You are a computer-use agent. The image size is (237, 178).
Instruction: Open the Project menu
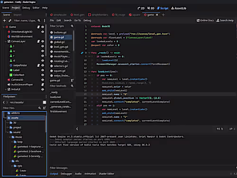(x=16, y=8)
